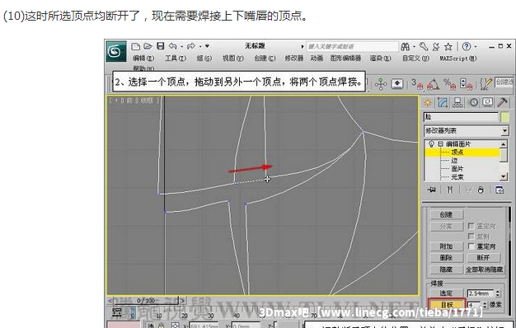Click the remove modifier trash icon
The image size is (516, 328).
481,190
